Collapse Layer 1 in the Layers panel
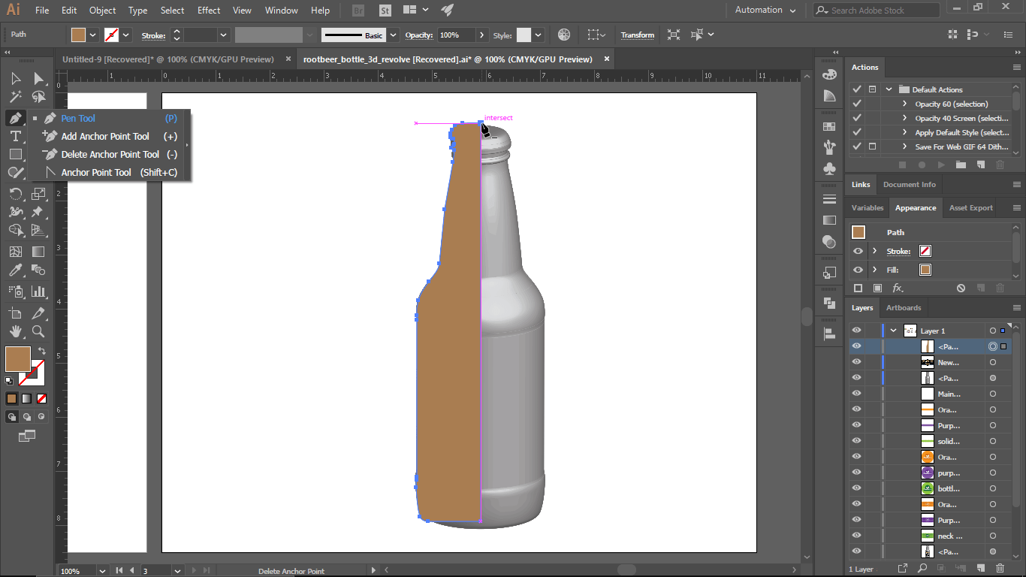The image size is (1026, 577). tap(894, 329)
